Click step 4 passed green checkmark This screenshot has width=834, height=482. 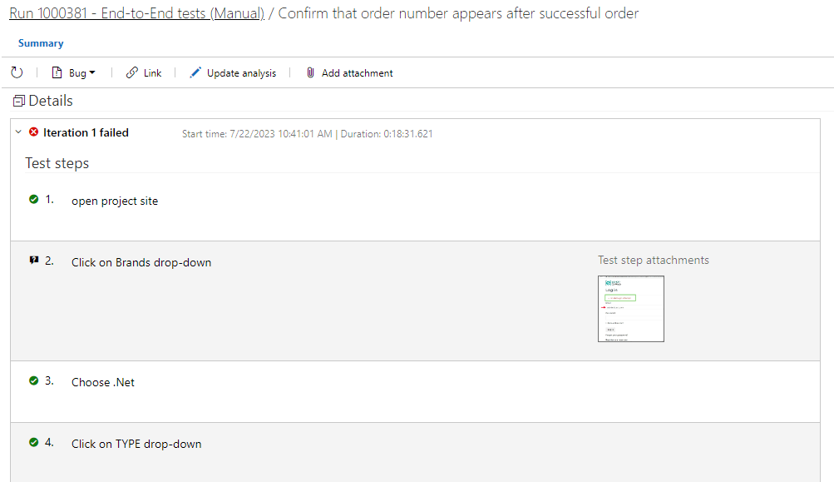pos(33,442)
